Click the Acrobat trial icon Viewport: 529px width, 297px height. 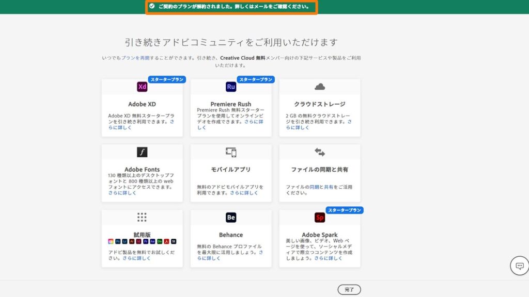167,241
